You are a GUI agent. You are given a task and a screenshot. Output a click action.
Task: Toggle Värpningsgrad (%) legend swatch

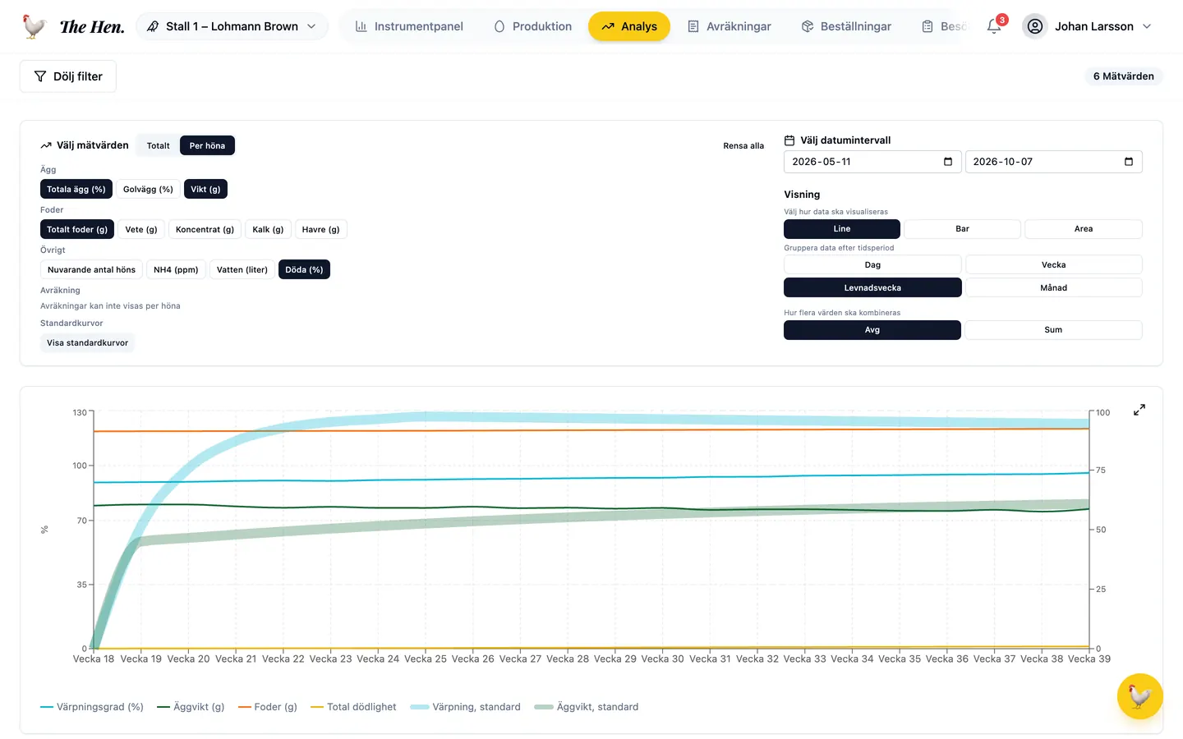tap(47, 707)
